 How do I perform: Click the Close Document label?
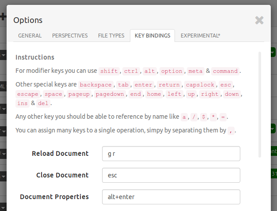tap(62, 175)
